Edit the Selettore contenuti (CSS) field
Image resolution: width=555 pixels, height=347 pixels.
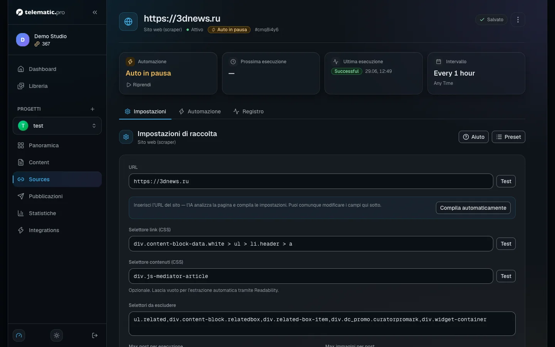pos(311,276)
